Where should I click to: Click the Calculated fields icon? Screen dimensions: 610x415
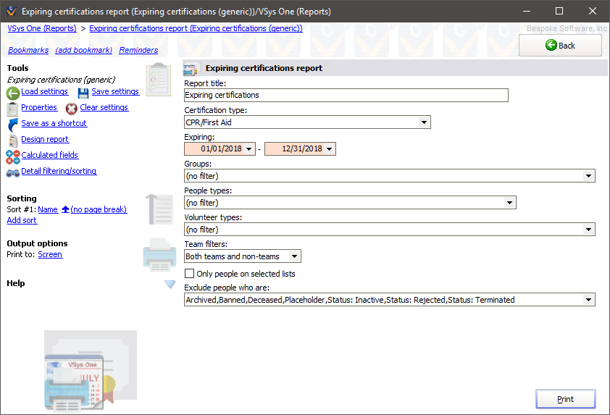(x=13, y=156)
